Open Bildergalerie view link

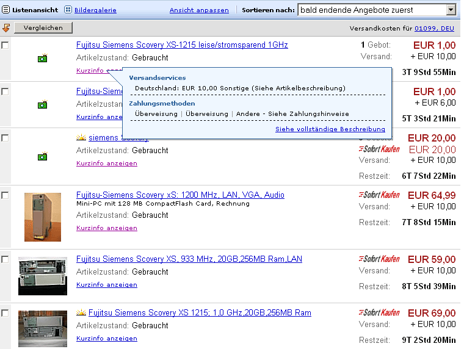95,10
